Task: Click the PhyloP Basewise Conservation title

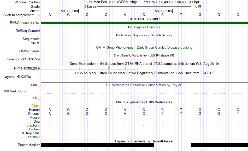Action: 144,85
